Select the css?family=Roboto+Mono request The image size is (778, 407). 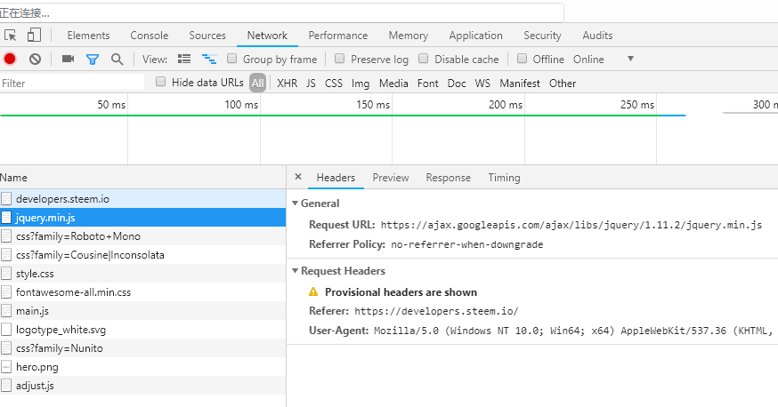coord(143,236)
